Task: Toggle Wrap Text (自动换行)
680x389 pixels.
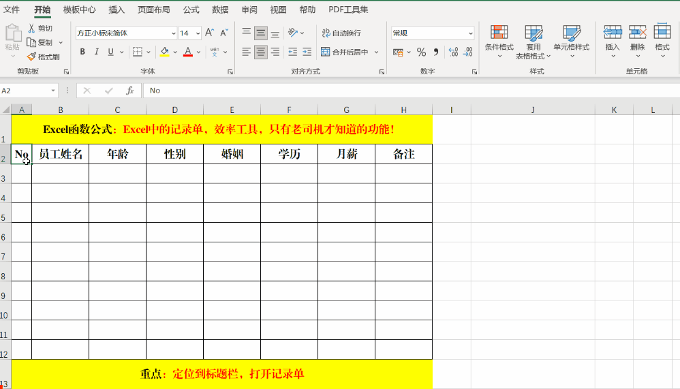Action: [341, 33]
